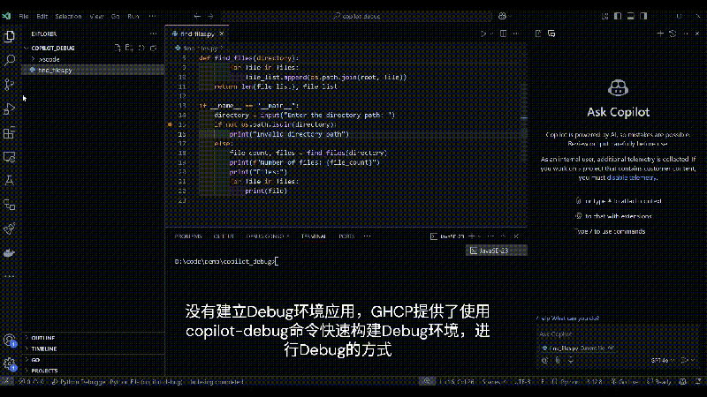Viewport: 707px width, 397px height.
Task: Click New File icon in COPILOT_DEBUG header
Action: click(x=118, y=48)
